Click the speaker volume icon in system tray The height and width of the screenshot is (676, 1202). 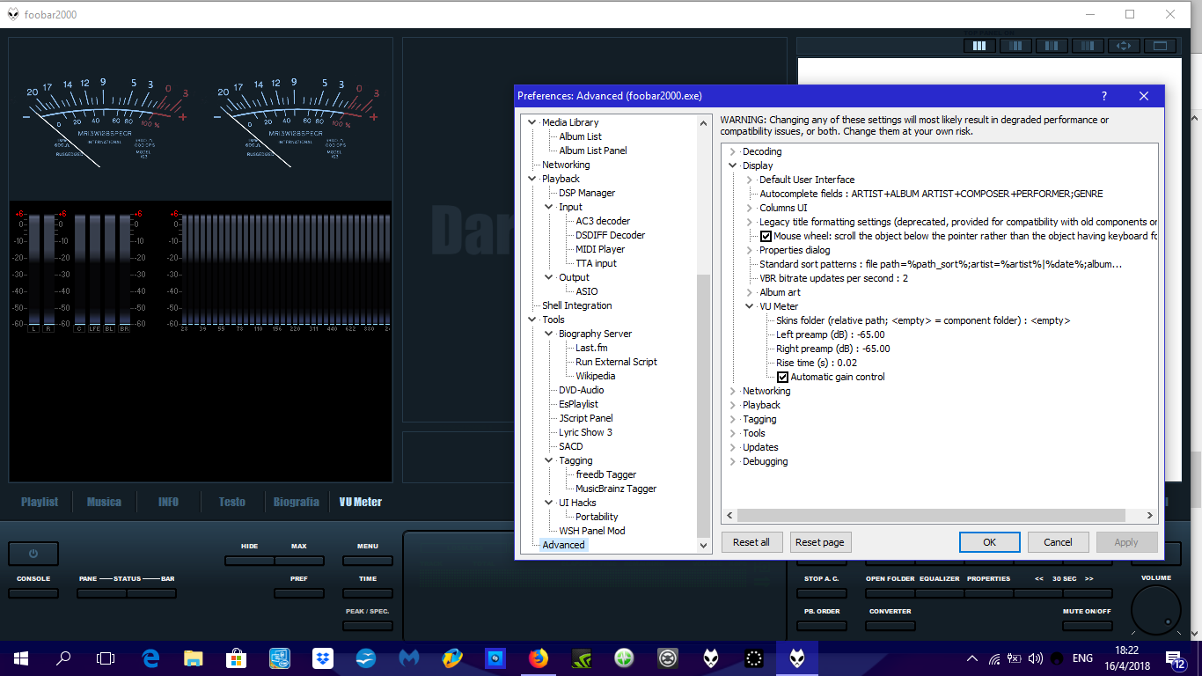click(x=1035, y=658)
